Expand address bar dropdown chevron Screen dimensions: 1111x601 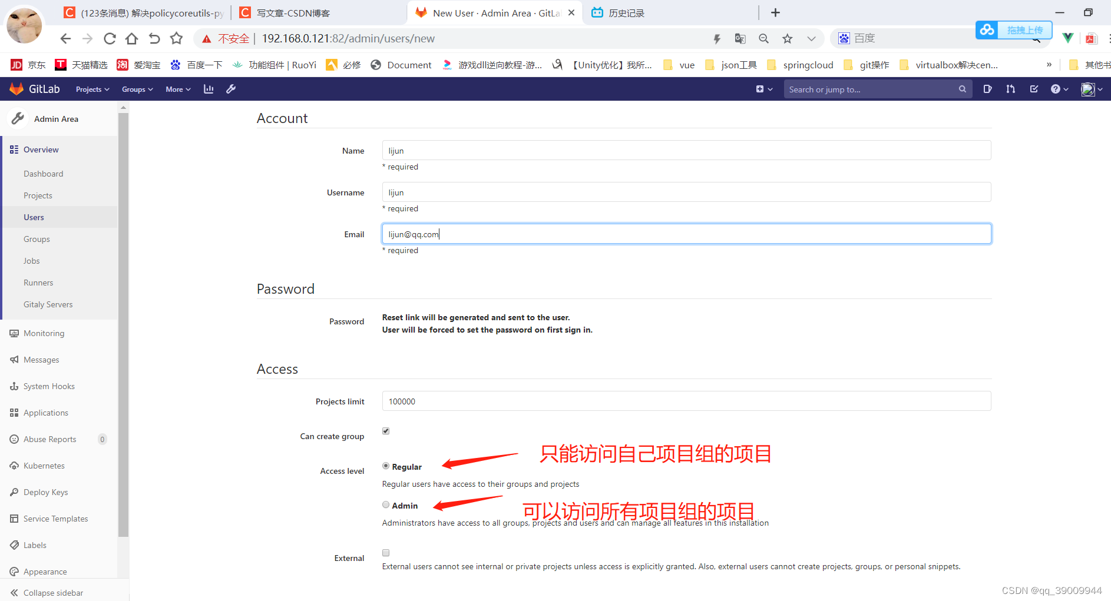(x=811, y=39)
